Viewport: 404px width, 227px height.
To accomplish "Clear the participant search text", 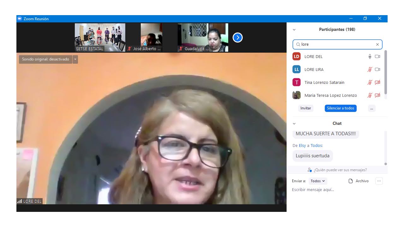I will (377, 44).
